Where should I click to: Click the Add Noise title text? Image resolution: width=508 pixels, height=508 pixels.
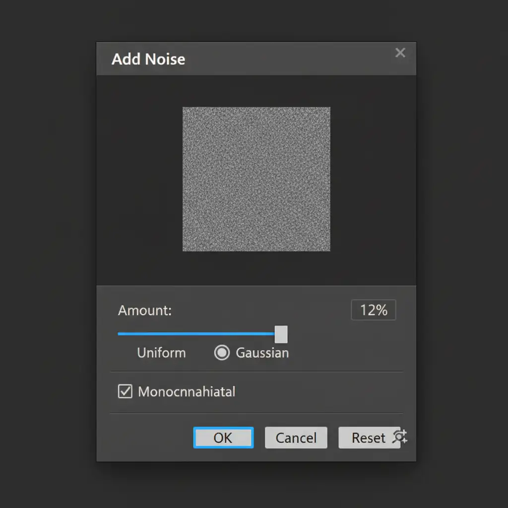coord(148,59)
